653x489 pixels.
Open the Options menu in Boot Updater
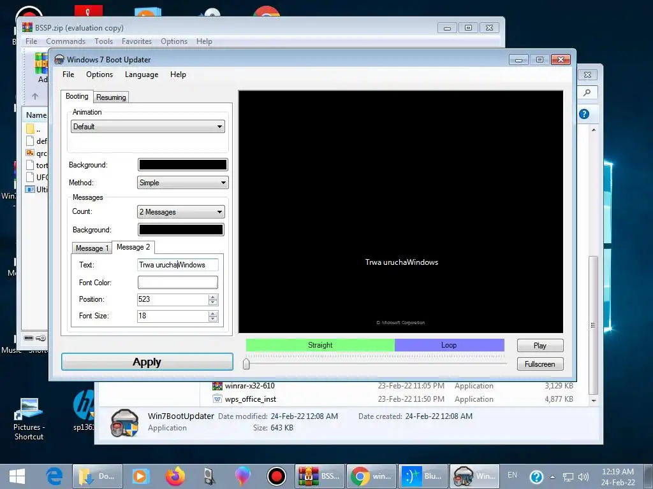coord(99,74)
